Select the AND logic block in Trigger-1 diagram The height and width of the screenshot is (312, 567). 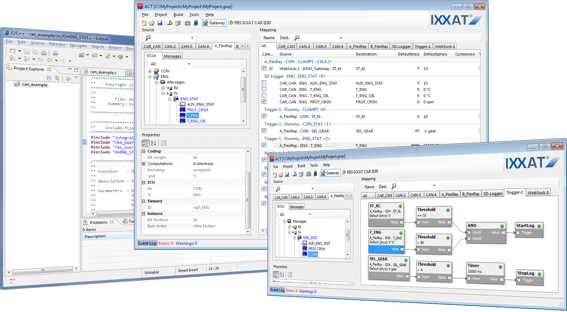tap(486, 233)
